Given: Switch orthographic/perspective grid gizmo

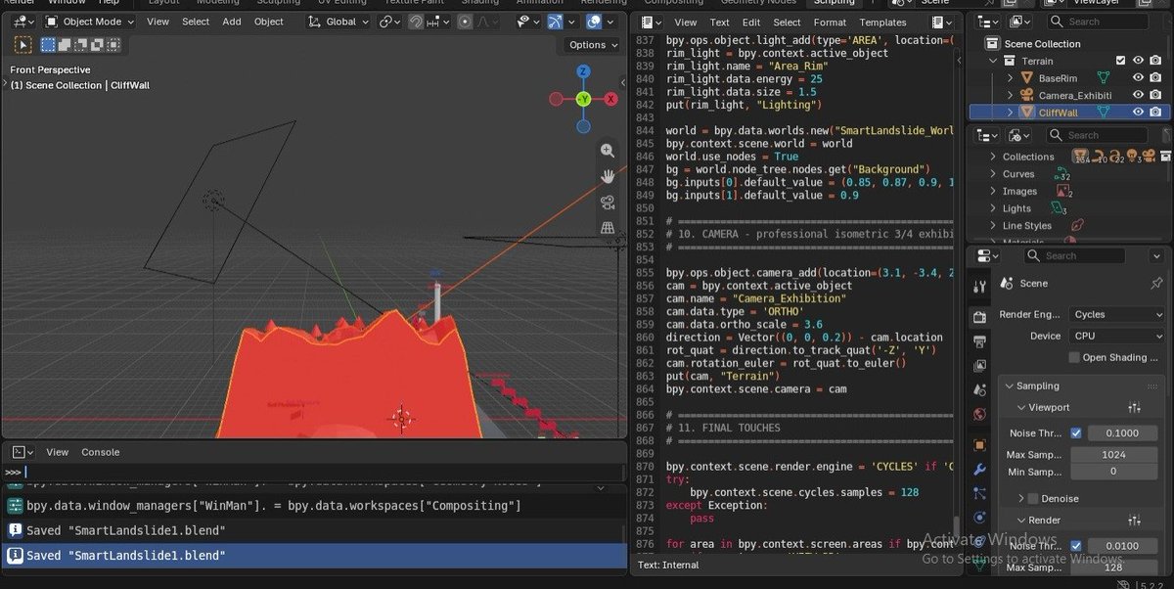Looking at the screenshot, I should click(608, 228).
